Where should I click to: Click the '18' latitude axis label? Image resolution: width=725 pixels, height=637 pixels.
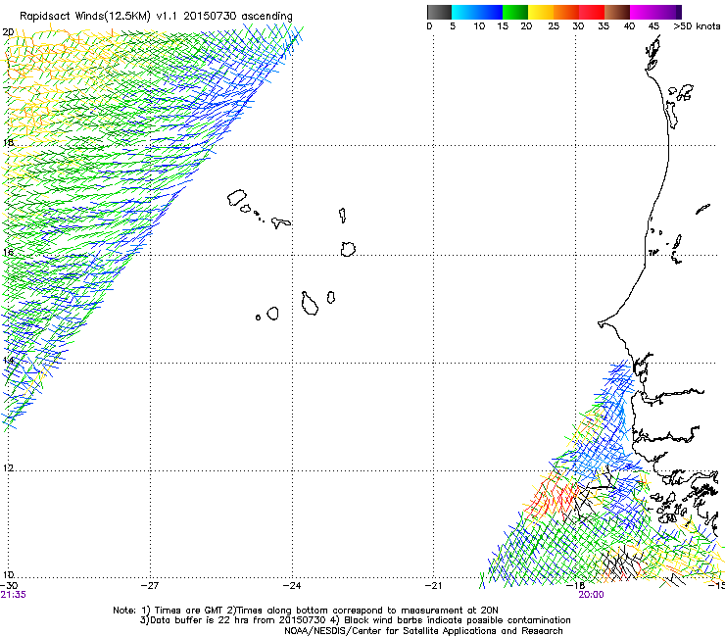pos(8,142)
